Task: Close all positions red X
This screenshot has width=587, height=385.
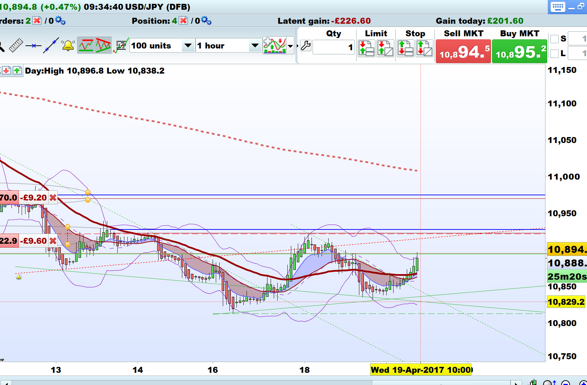Action: pyautogui.click(x=183, y=21)
